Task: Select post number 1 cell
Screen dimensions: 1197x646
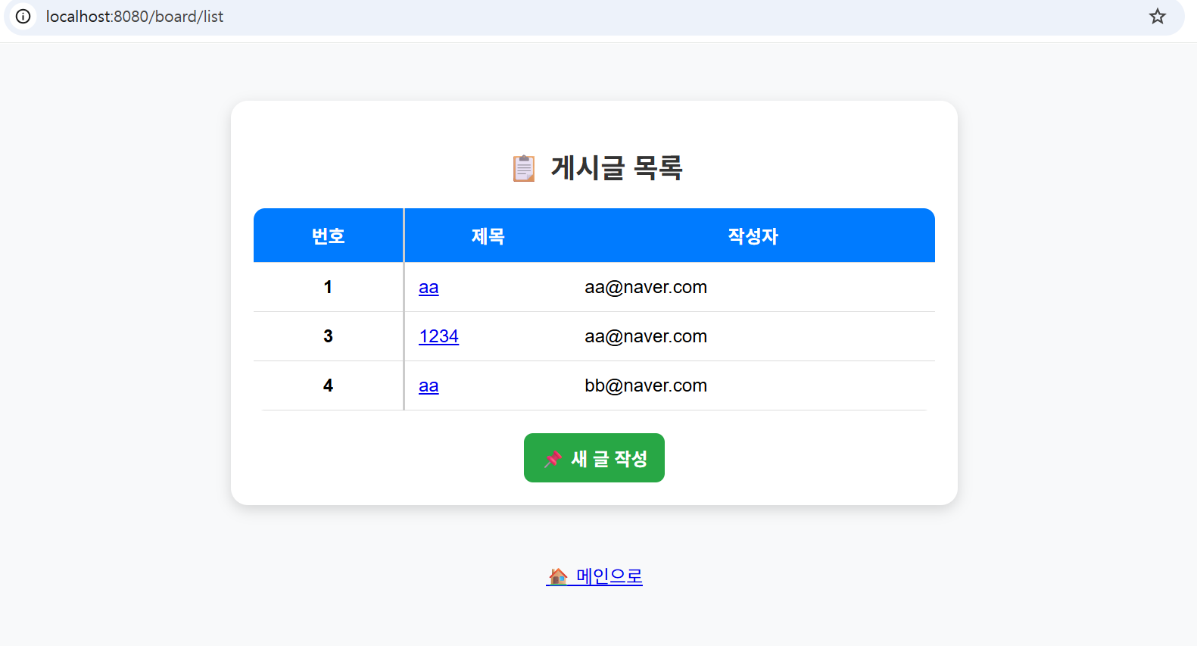Action: (x=328, y=287)
